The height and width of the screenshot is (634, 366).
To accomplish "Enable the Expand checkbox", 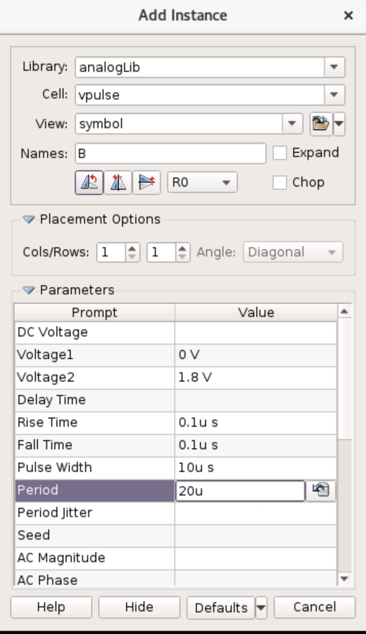I will (279, 152).
